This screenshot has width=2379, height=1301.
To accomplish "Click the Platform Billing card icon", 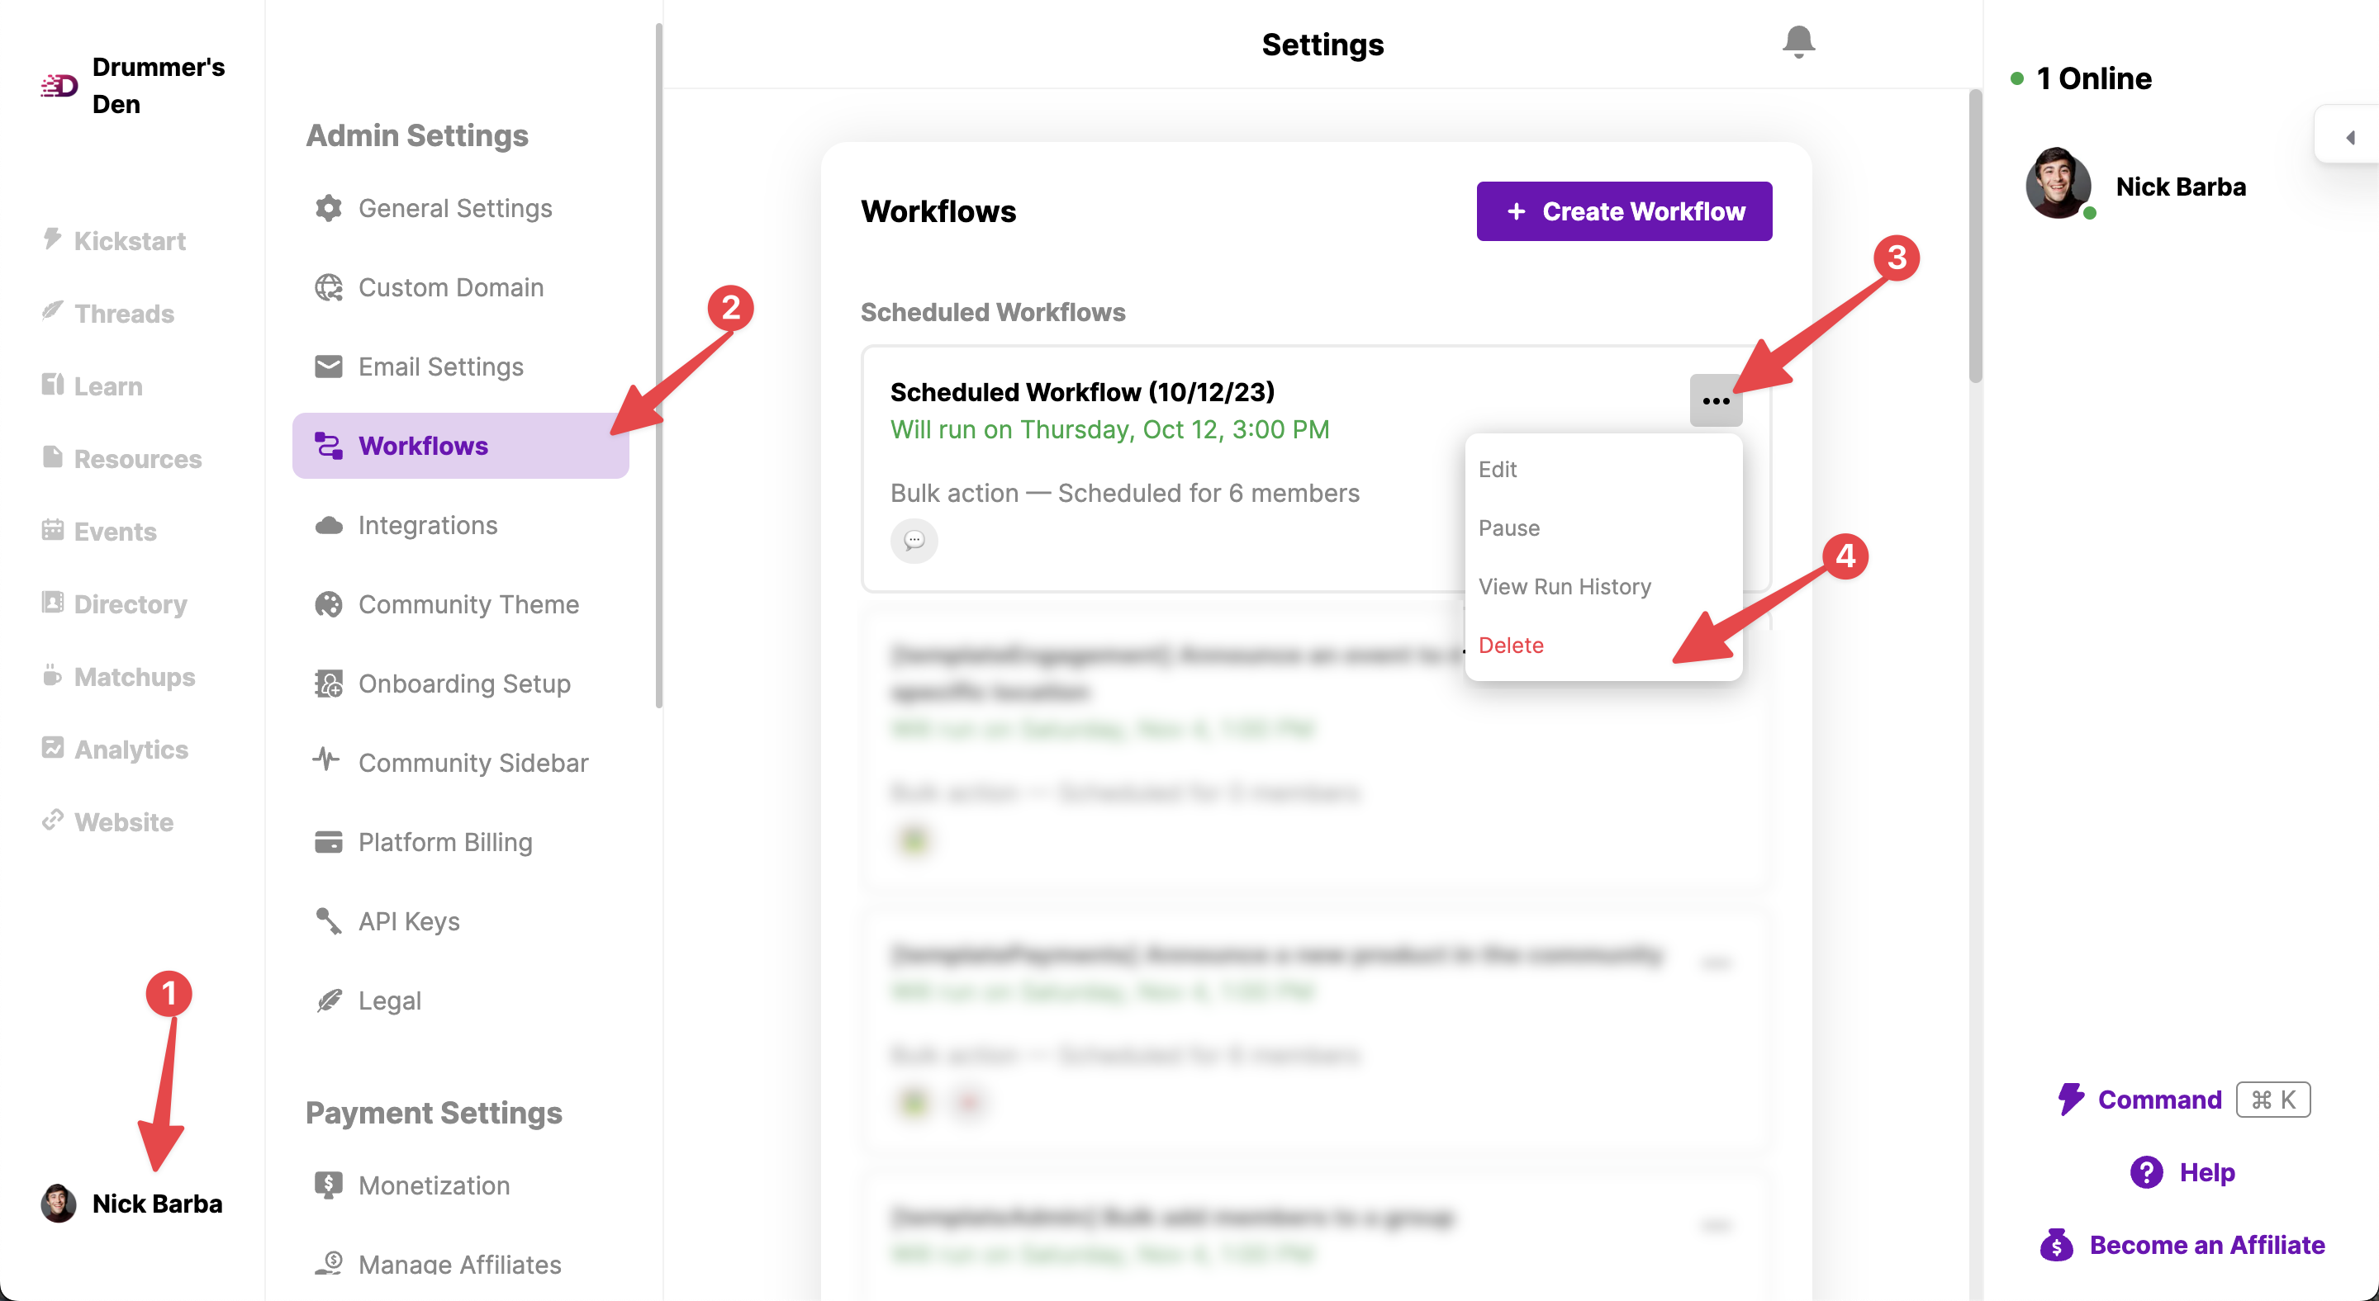I will click(x=328, y=842).
